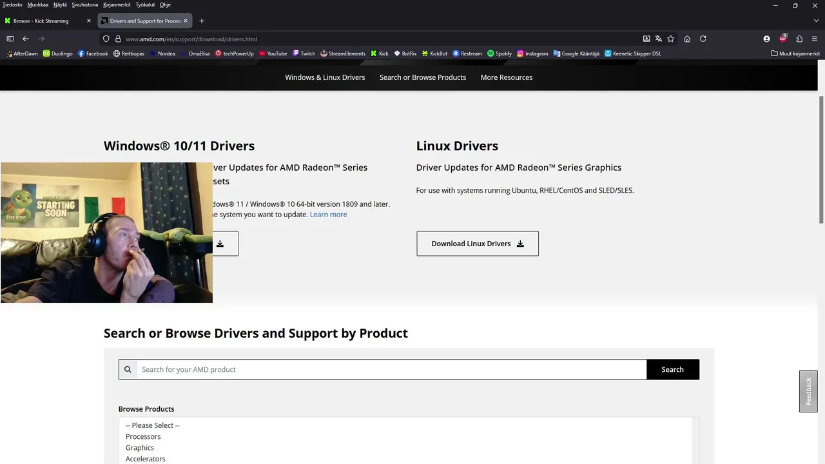The height and width of the screenshot is (464, 825).
Task: Toggle the Firefox sidebar icon
Action: [x=10, y=39]
